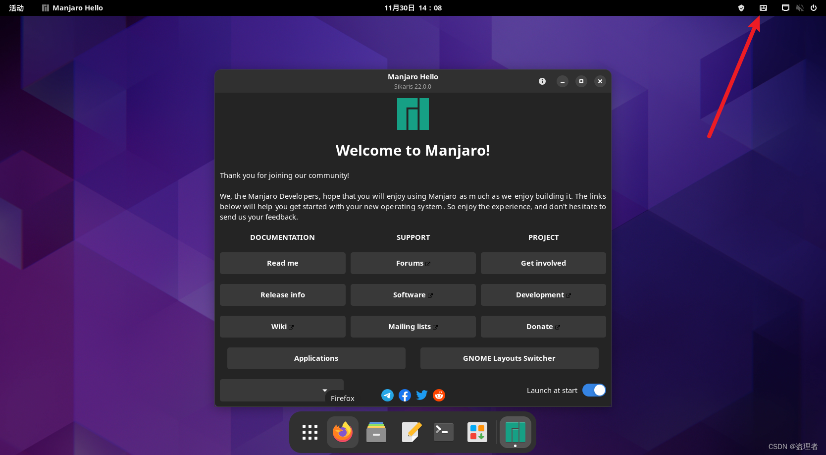The image size is (826, 455).
Task: Open Manjaro Reddit icon
Action: 439,395
